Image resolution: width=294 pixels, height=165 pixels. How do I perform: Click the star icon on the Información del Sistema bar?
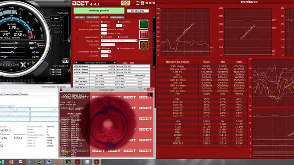[x=76, y=63]
